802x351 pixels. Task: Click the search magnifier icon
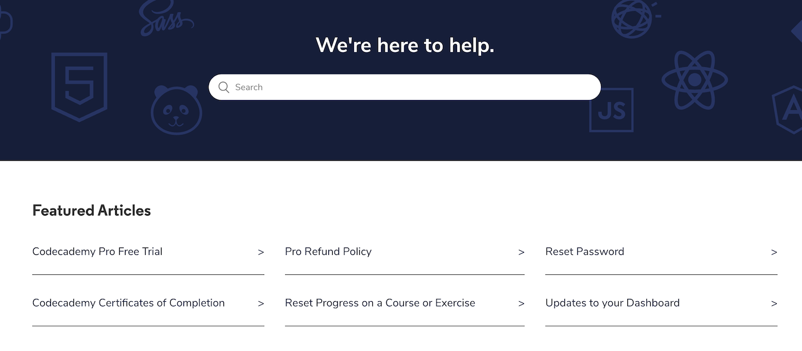[223, 87]
